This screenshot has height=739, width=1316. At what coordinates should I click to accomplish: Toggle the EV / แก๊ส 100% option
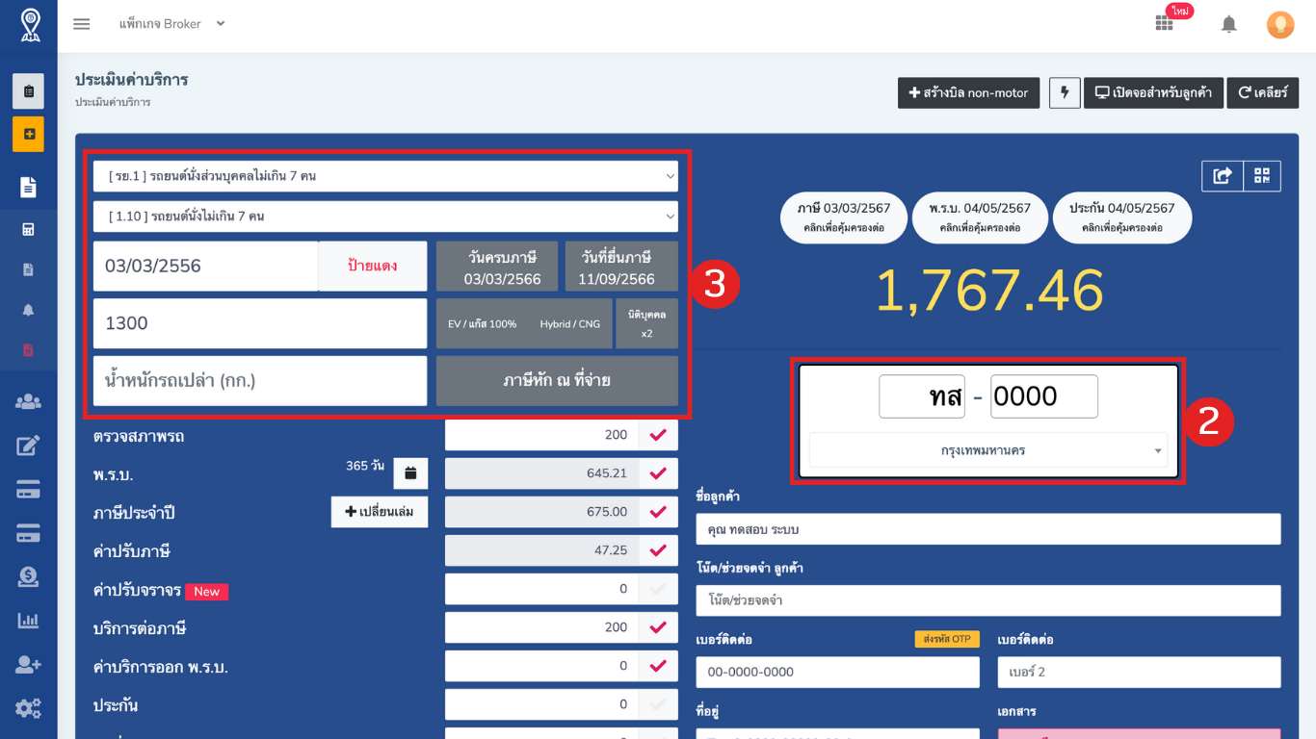click(482, 323)
